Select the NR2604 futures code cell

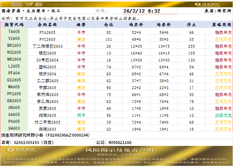14,59
